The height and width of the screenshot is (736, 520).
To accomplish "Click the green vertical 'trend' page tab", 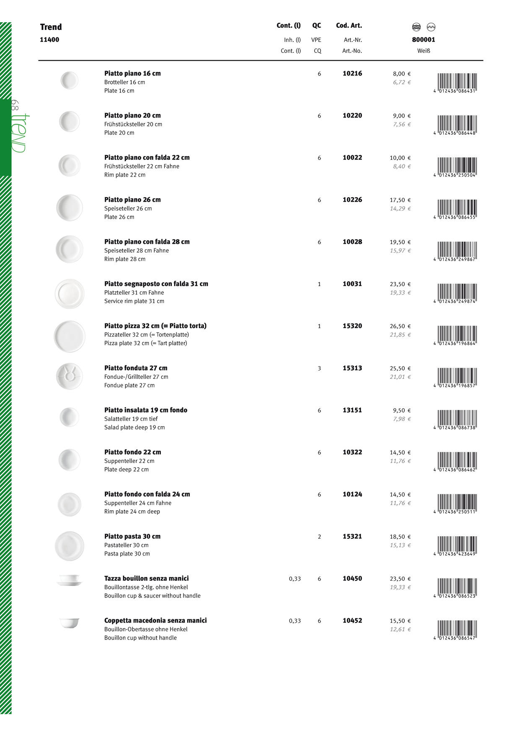I will point(6,137).
